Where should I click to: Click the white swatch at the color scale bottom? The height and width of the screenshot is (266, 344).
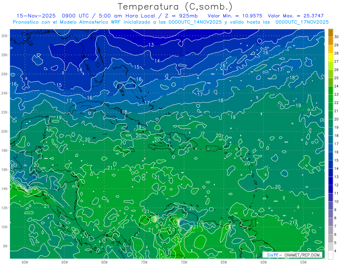pyautogui.click(x=331, y=255)
